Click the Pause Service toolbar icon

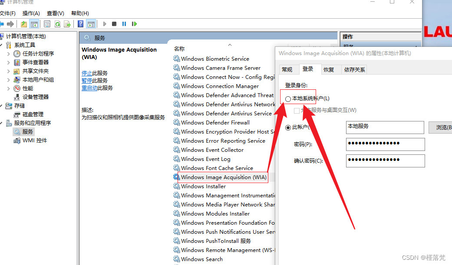(x=124, y=24)
